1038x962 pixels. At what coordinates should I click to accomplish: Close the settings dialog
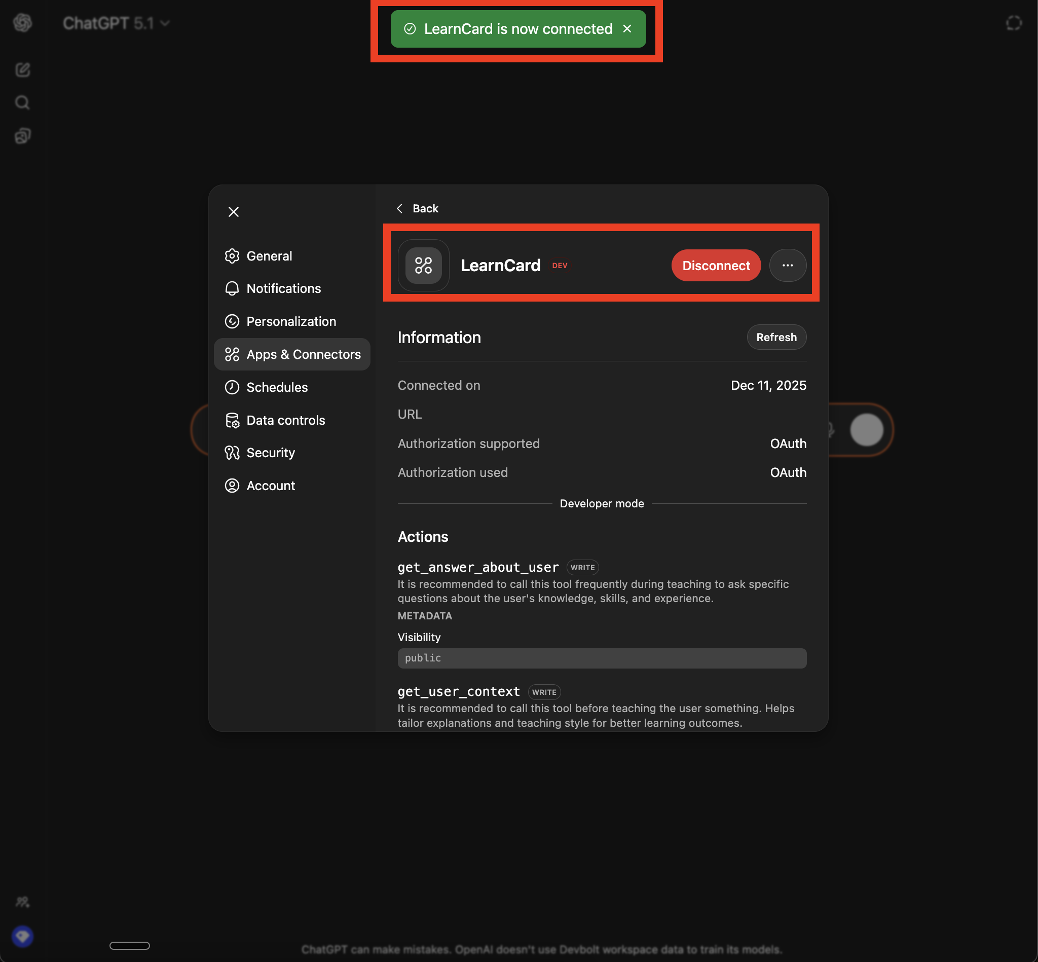[233, 212]
